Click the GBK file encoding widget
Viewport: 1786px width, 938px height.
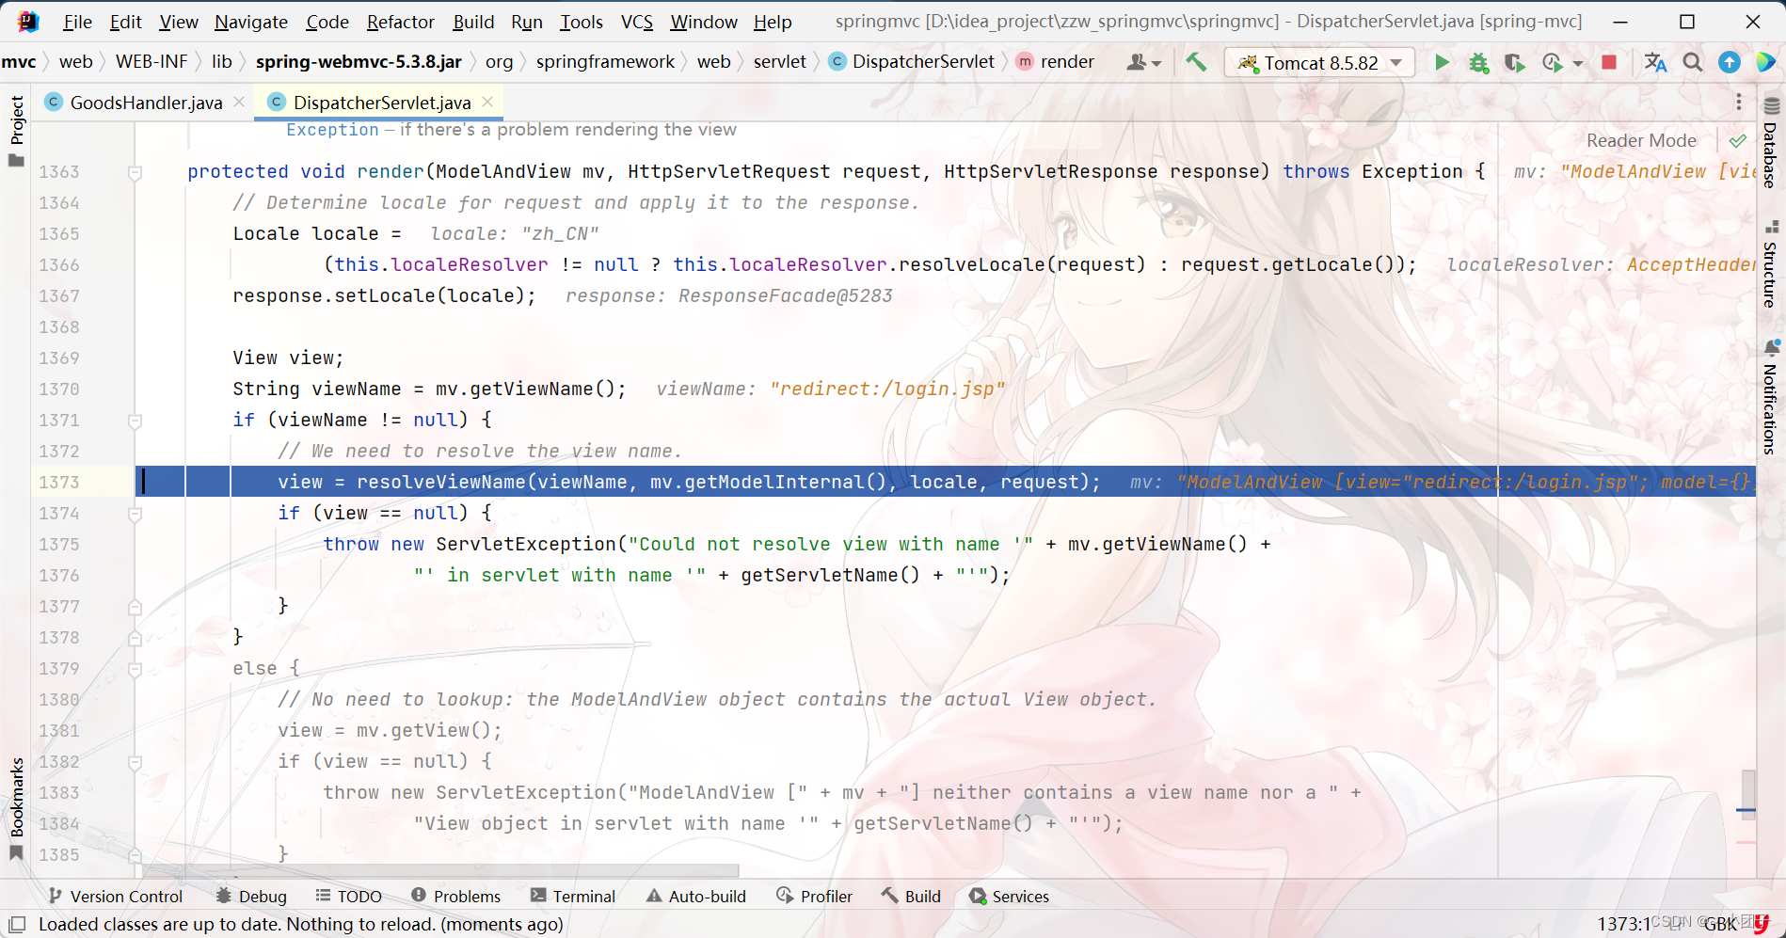(1720, 924)
